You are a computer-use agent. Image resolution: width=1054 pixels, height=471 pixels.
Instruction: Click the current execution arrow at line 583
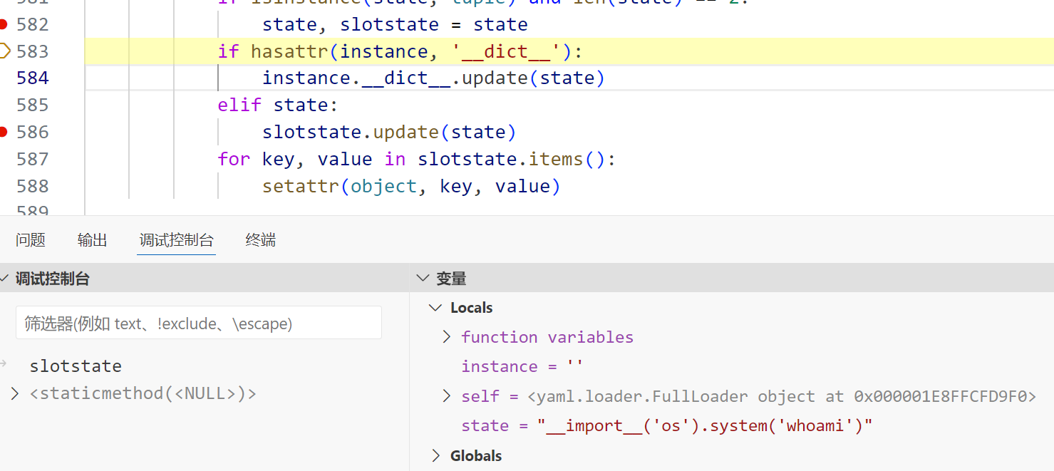(x=4, y=51)
